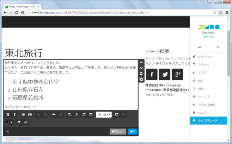Apply numbered list formatting

tap(23, 115)
